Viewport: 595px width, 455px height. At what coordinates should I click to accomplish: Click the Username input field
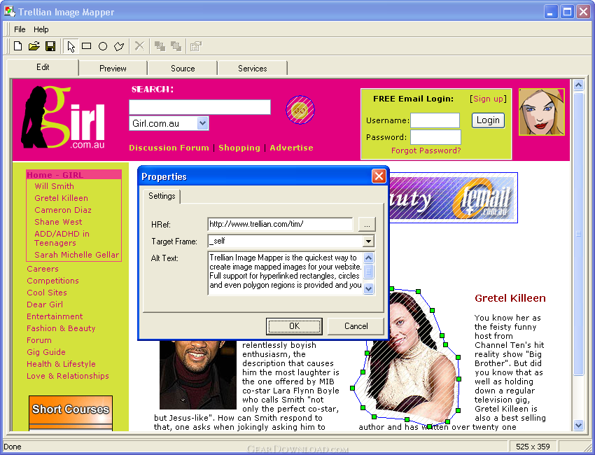pos(435,120)
